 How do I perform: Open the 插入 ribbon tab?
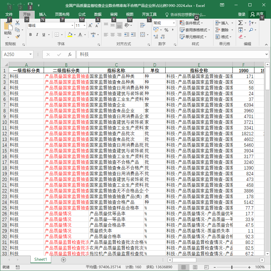(x=42, y=14)
